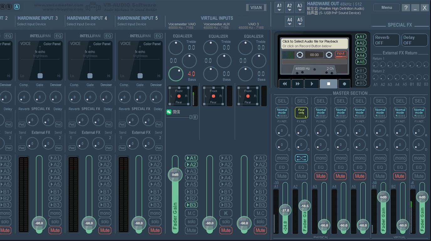Screen dimensions: 431x241
Task: Open the A3 hardware output device dropdown
Action: point(300,7)
